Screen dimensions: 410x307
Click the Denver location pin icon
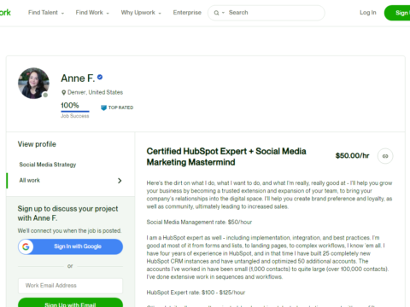tap(64, 92)
